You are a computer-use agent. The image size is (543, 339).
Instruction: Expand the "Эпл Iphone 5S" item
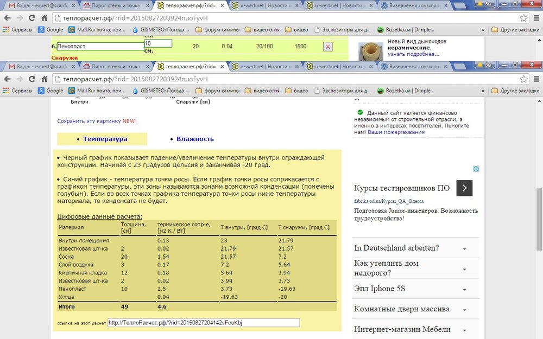tap(465, 289)
